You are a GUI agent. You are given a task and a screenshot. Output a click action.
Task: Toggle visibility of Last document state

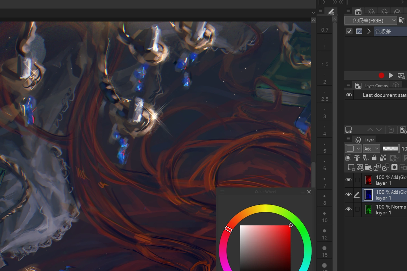(349, 95)
